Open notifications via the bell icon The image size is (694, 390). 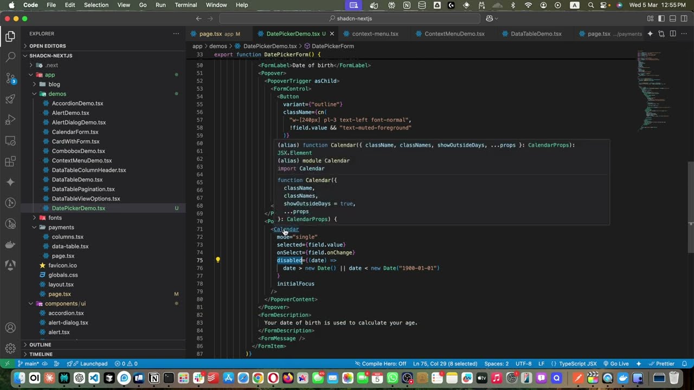(684, 363)
